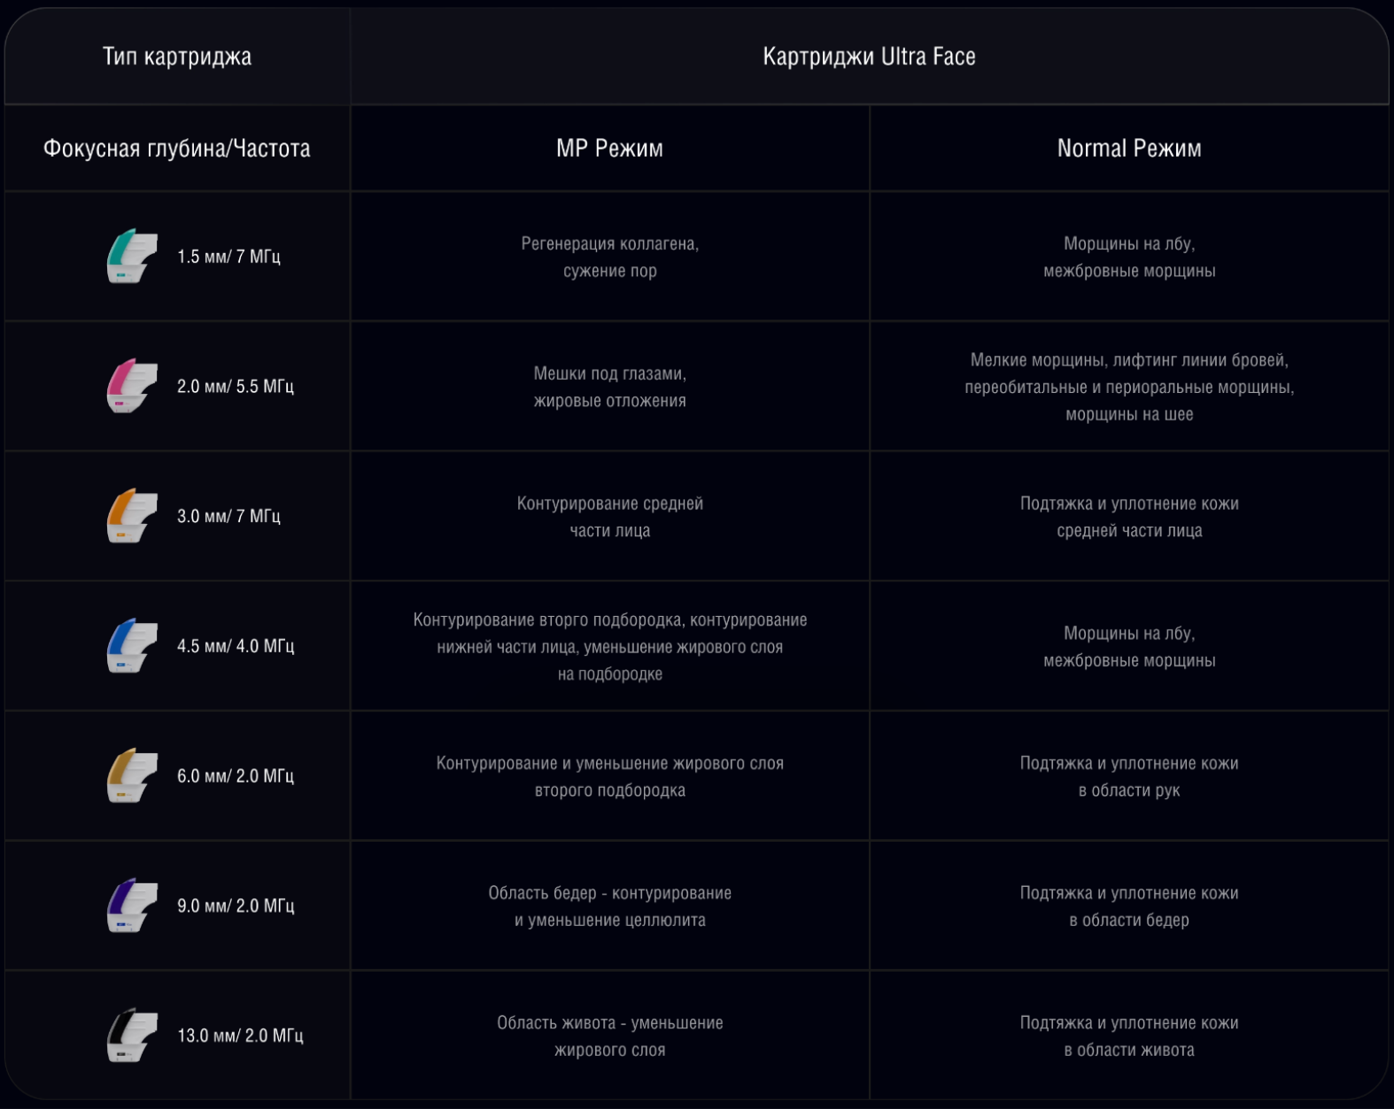Select the Normal Режим column header
Screen dimensions: 1394x1109
coord(1128,148)
